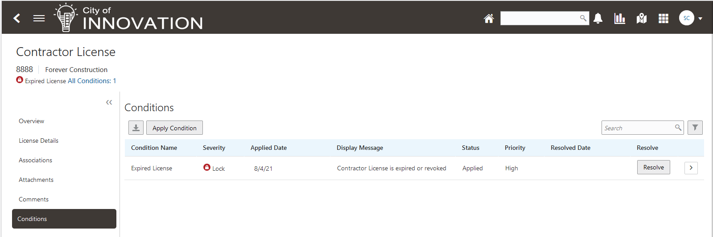
Task: Click the global search box in header
Action: tap(540, 18)
